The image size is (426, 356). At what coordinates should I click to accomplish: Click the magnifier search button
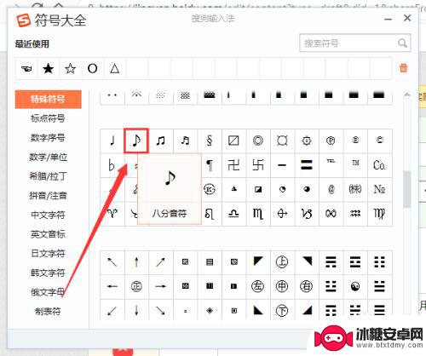pyautogui.click(x=402, y=43)
